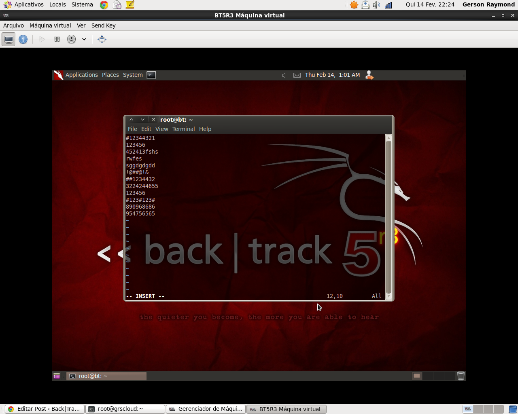Viewport: 518px width, 414px height.
Task: Click the Run virtual machine play button
Action: coord(42,39)
